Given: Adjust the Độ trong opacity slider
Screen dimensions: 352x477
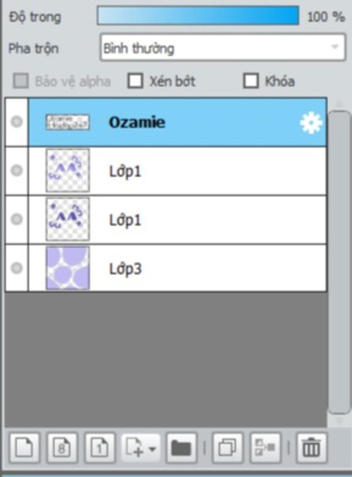Looking at the screenshot, I should point(198,15).
